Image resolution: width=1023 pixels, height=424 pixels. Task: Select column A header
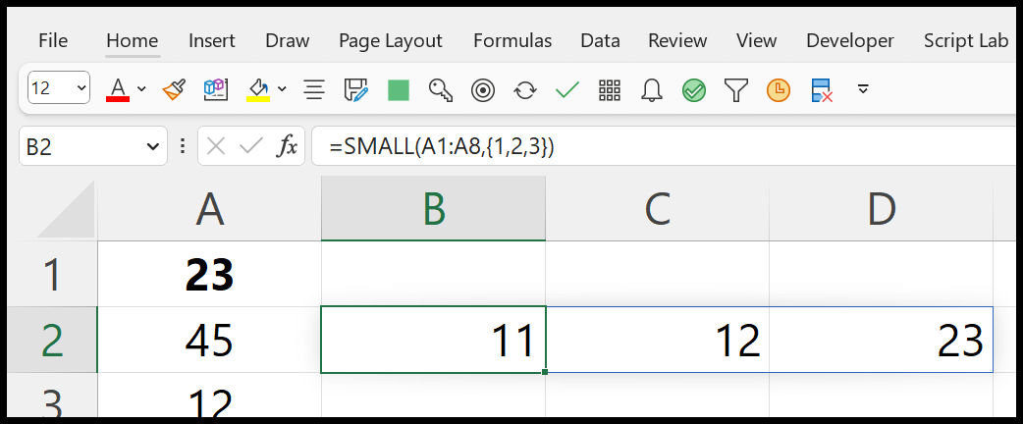click(x=209, y=208)
